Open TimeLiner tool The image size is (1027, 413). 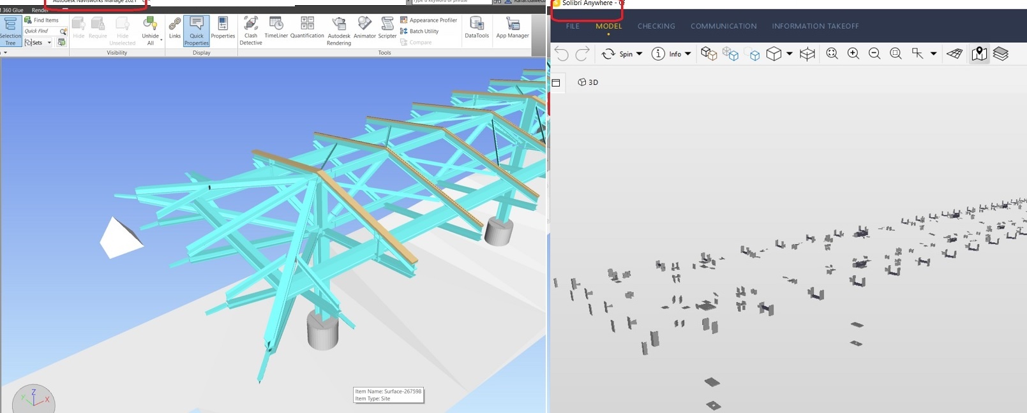tap(276, 29)
